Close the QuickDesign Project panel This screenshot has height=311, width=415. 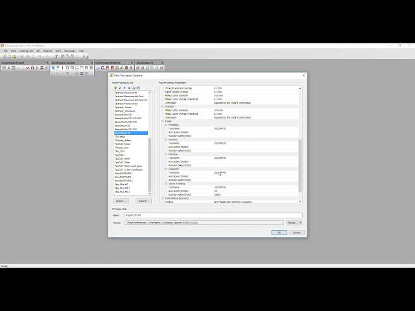tap(47, 63)
